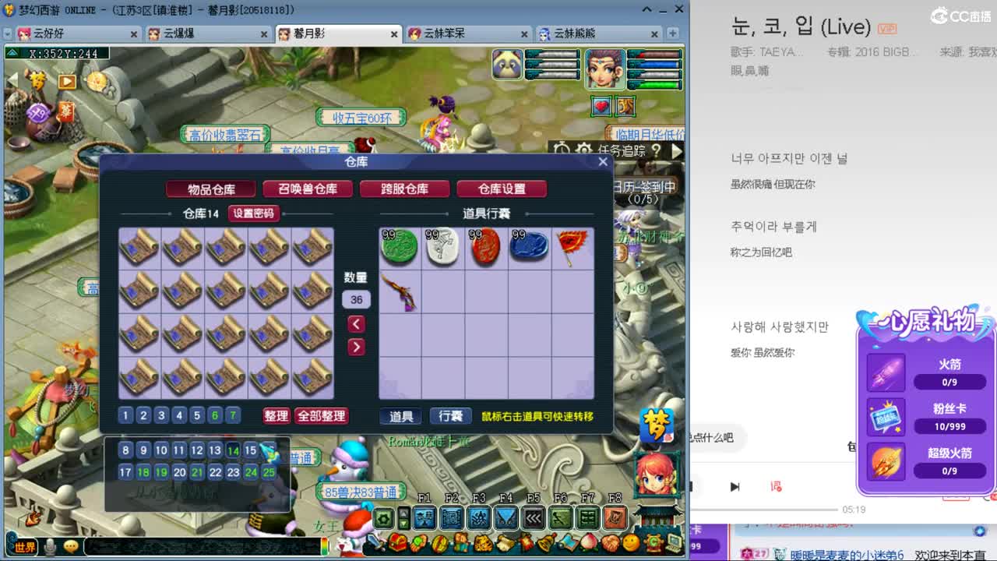Click the gear icon left of F1

pyautogui.click(x=383, y=518)
